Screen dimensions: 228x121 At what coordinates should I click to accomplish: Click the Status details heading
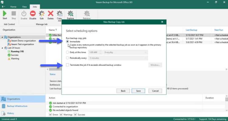point(53,74)
